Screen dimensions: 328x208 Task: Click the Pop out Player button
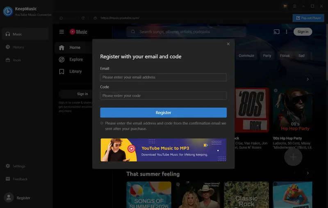[308, 18]
